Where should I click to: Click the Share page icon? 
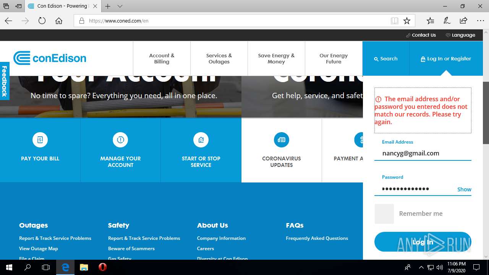[x=463, y=21]
